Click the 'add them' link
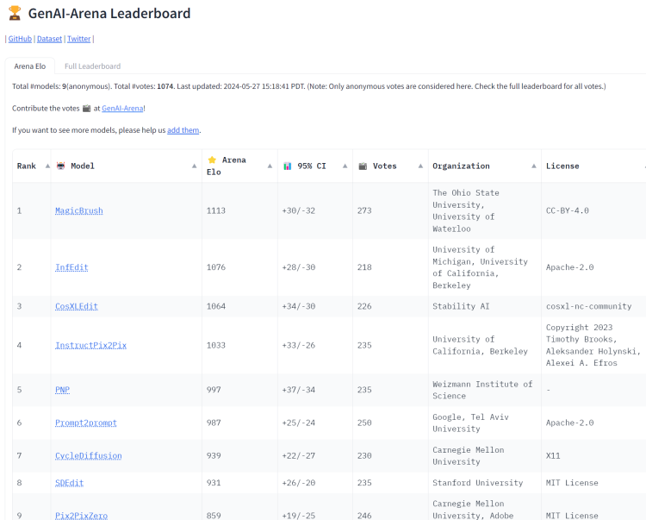The image size is (646, 520). pyautogui.click(x=183, y=130)
